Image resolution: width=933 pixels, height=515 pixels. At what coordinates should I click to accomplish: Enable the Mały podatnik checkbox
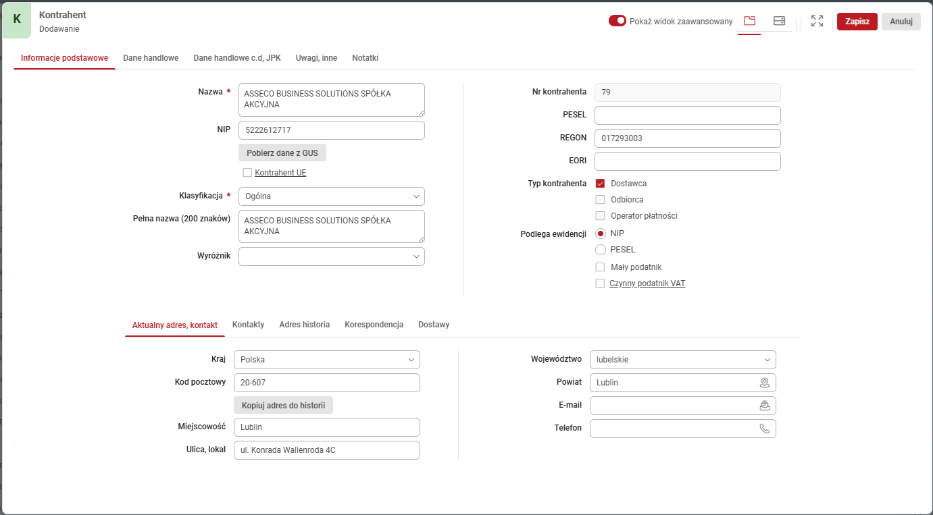pyautogui.click(x=600, y=267)
